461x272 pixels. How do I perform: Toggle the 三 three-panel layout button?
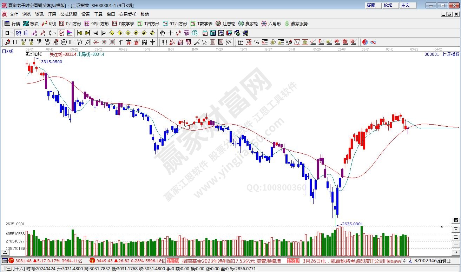pyautogui.click(x=456, y=229)
